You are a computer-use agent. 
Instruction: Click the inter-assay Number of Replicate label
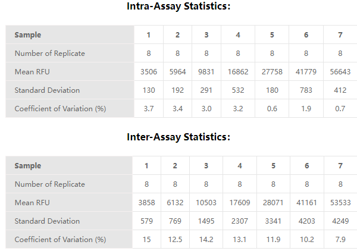click(49, 184)
